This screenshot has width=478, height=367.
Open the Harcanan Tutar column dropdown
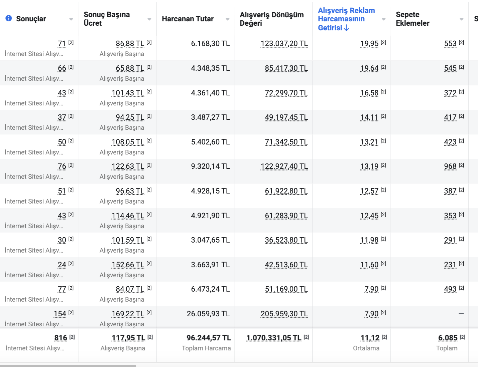coord(228,19)
